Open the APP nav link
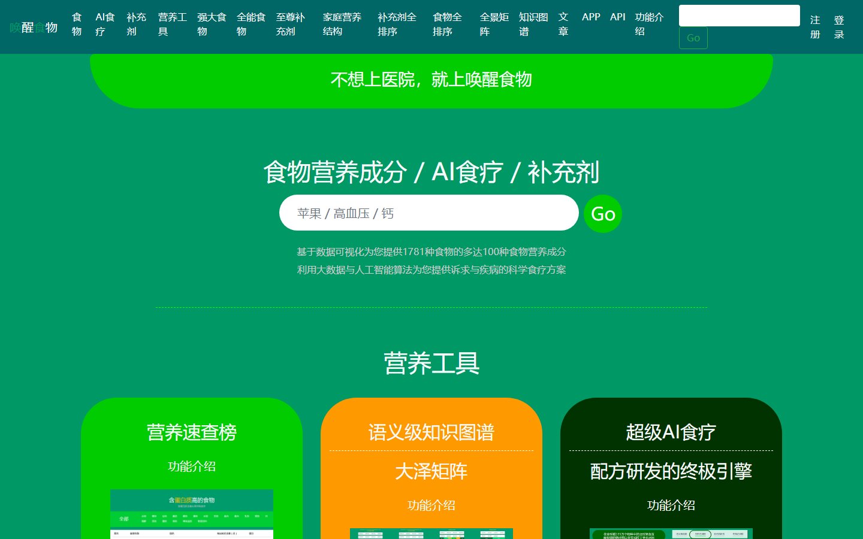This screenshot has height=539, width=863. tap(591, 17)
